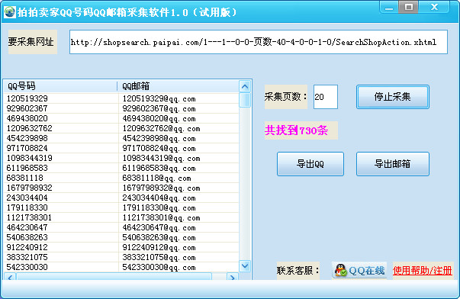This screenshot has height=299, width=460.
Task: Click the up arrow of the list scrollbar
Action: tap(245, 86)
